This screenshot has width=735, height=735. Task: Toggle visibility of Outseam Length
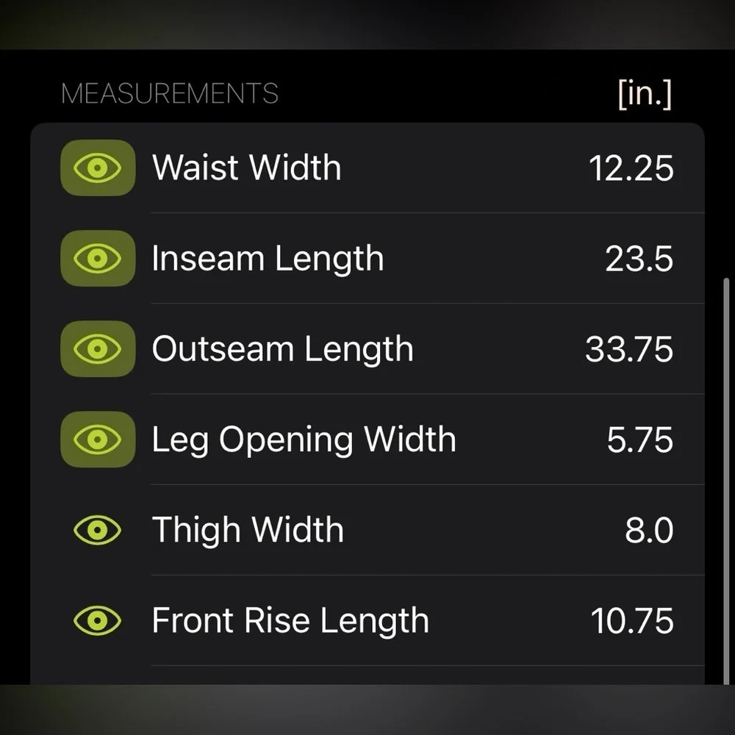[x=98, y=349]
